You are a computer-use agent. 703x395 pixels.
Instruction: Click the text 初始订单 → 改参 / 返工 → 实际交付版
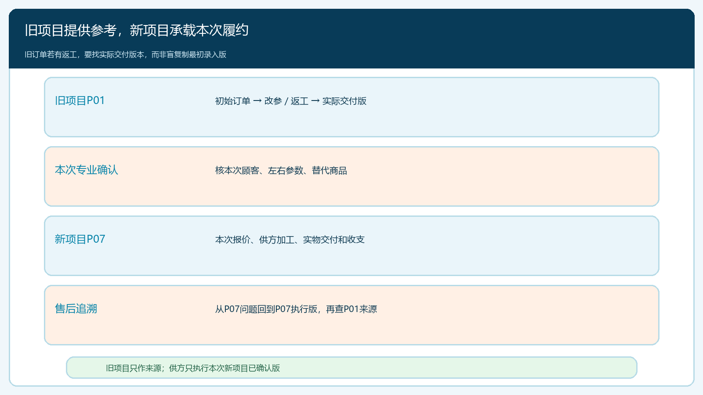tap(291, 101)
